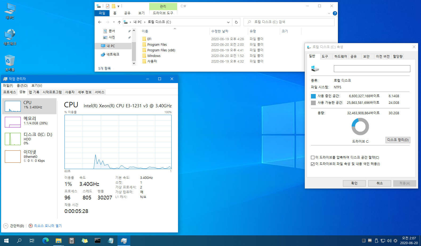Click 확인 button in properties dialog
Screen dimensions: 421x246
coord(354,183)
